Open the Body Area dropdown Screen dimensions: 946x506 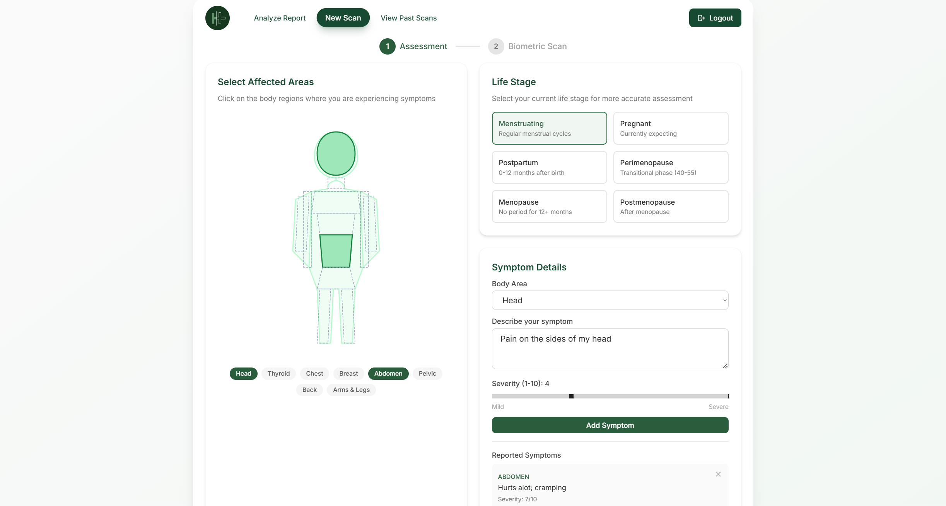coord(610,300)
